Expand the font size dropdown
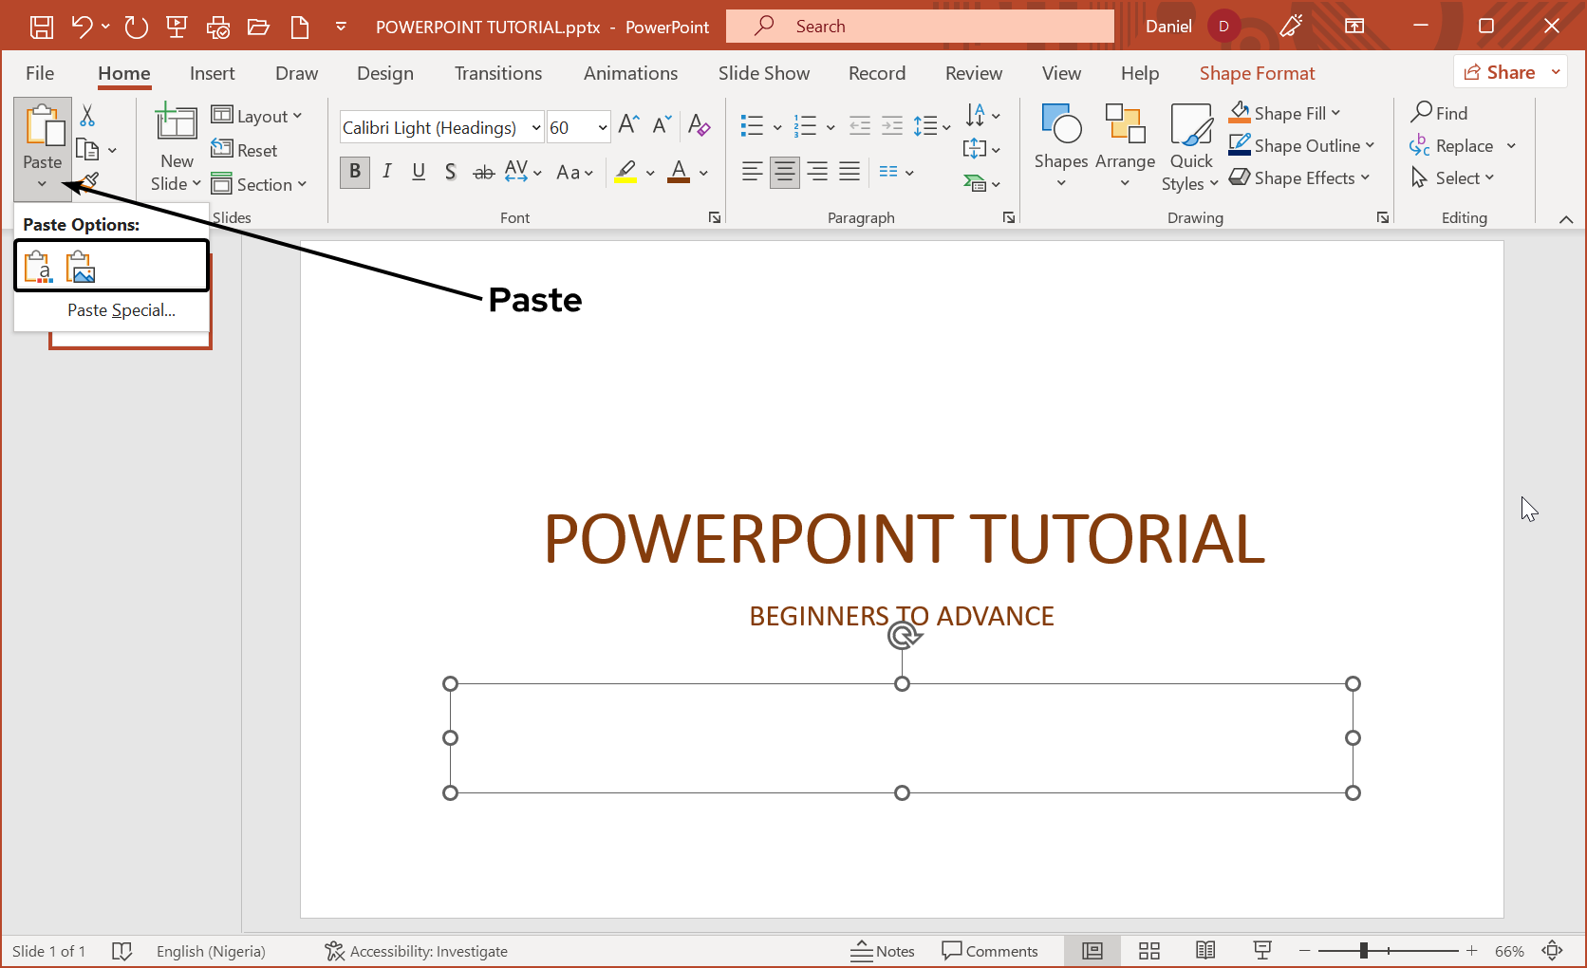This screenshot has width=1587, height=968. tap(602, 127)
